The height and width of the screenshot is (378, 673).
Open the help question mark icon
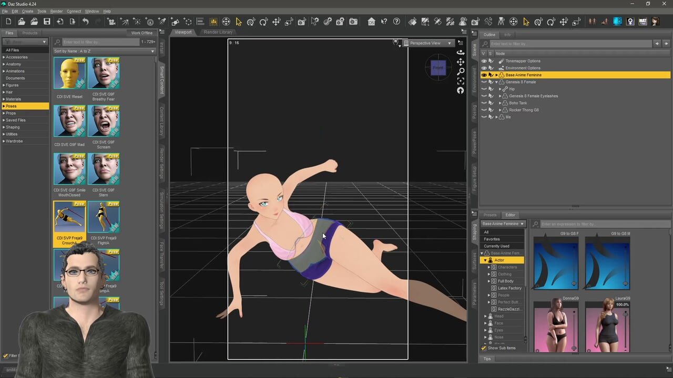[396, 22]
